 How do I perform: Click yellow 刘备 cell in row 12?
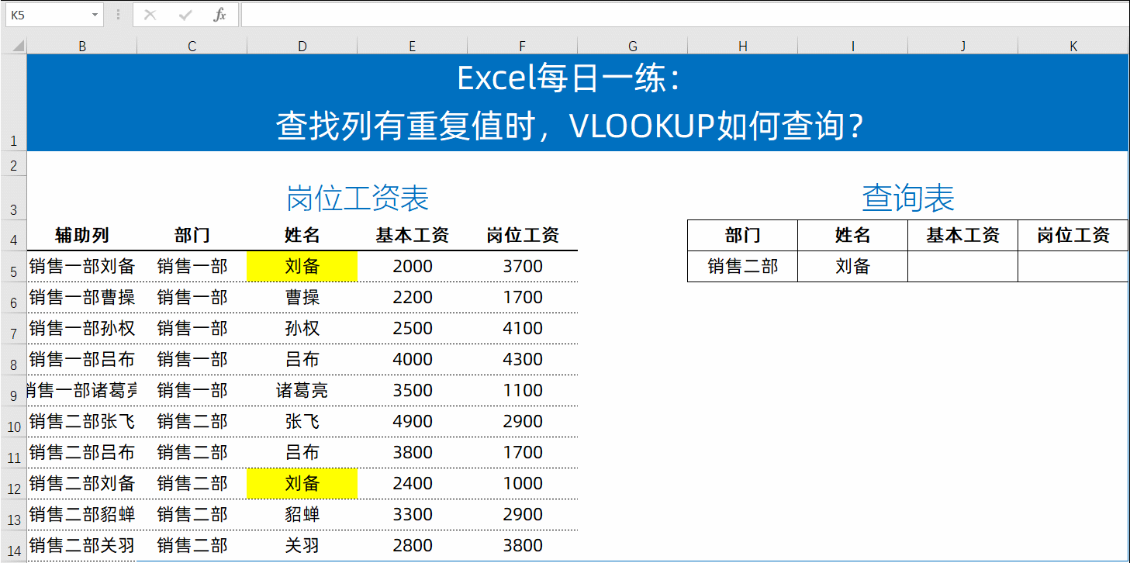302,484
